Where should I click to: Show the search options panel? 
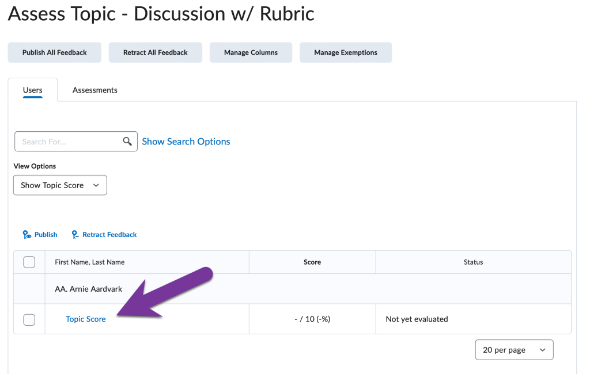pos(186,141)
